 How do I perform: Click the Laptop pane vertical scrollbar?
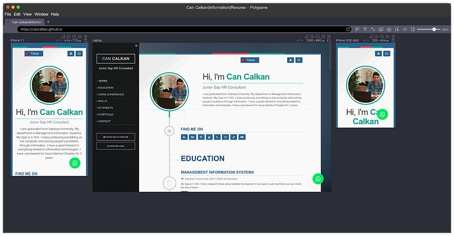(x=330, y=57)
